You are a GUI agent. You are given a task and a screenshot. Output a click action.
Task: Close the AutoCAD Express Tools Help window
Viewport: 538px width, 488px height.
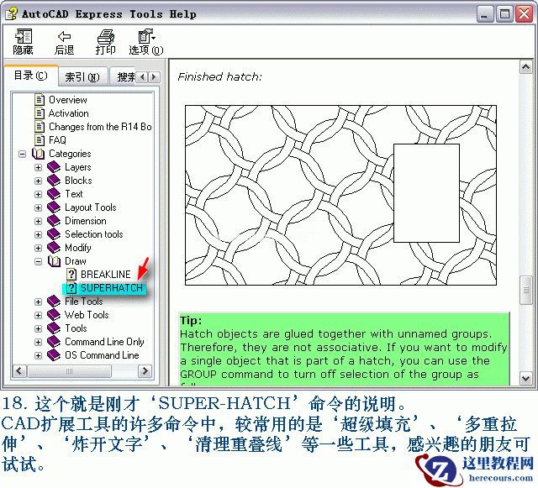(x=525, y=14)
